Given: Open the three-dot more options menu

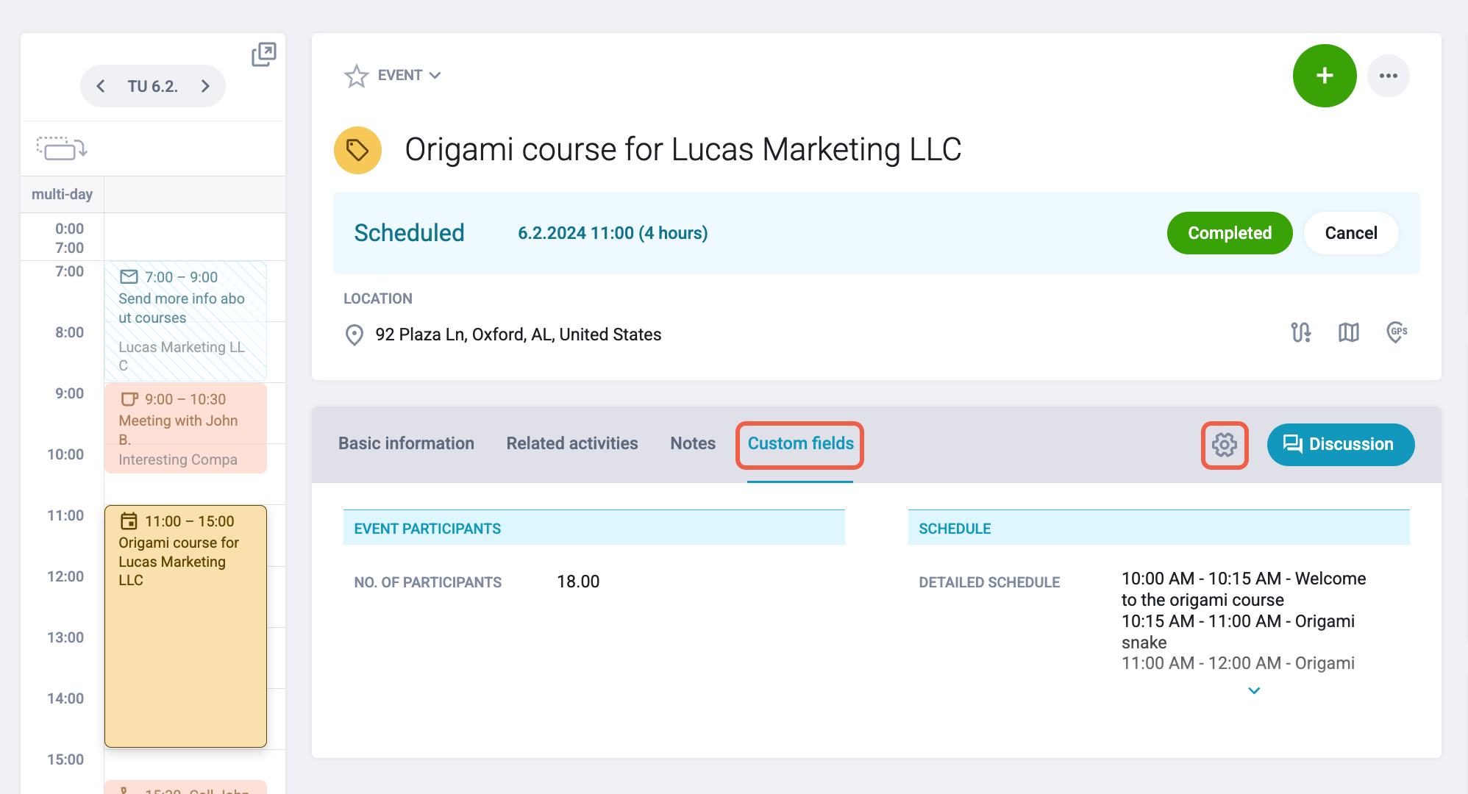Looking at the screenshot, I should (x=1389, y=76).
